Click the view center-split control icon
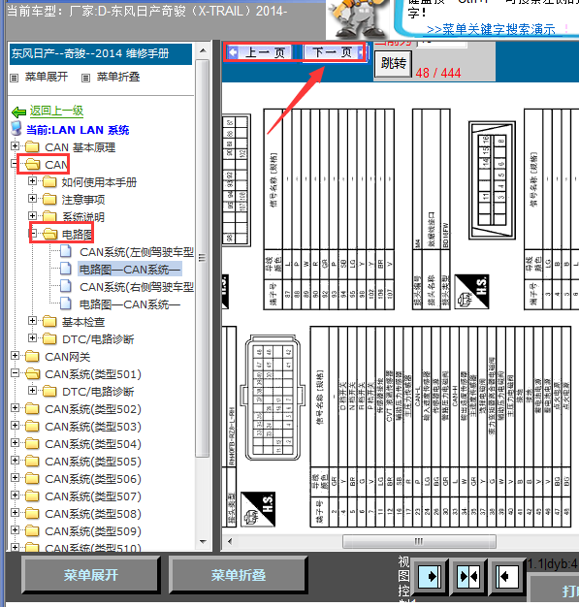The height and width of the screenshot is (607, 579). (468, 576)
